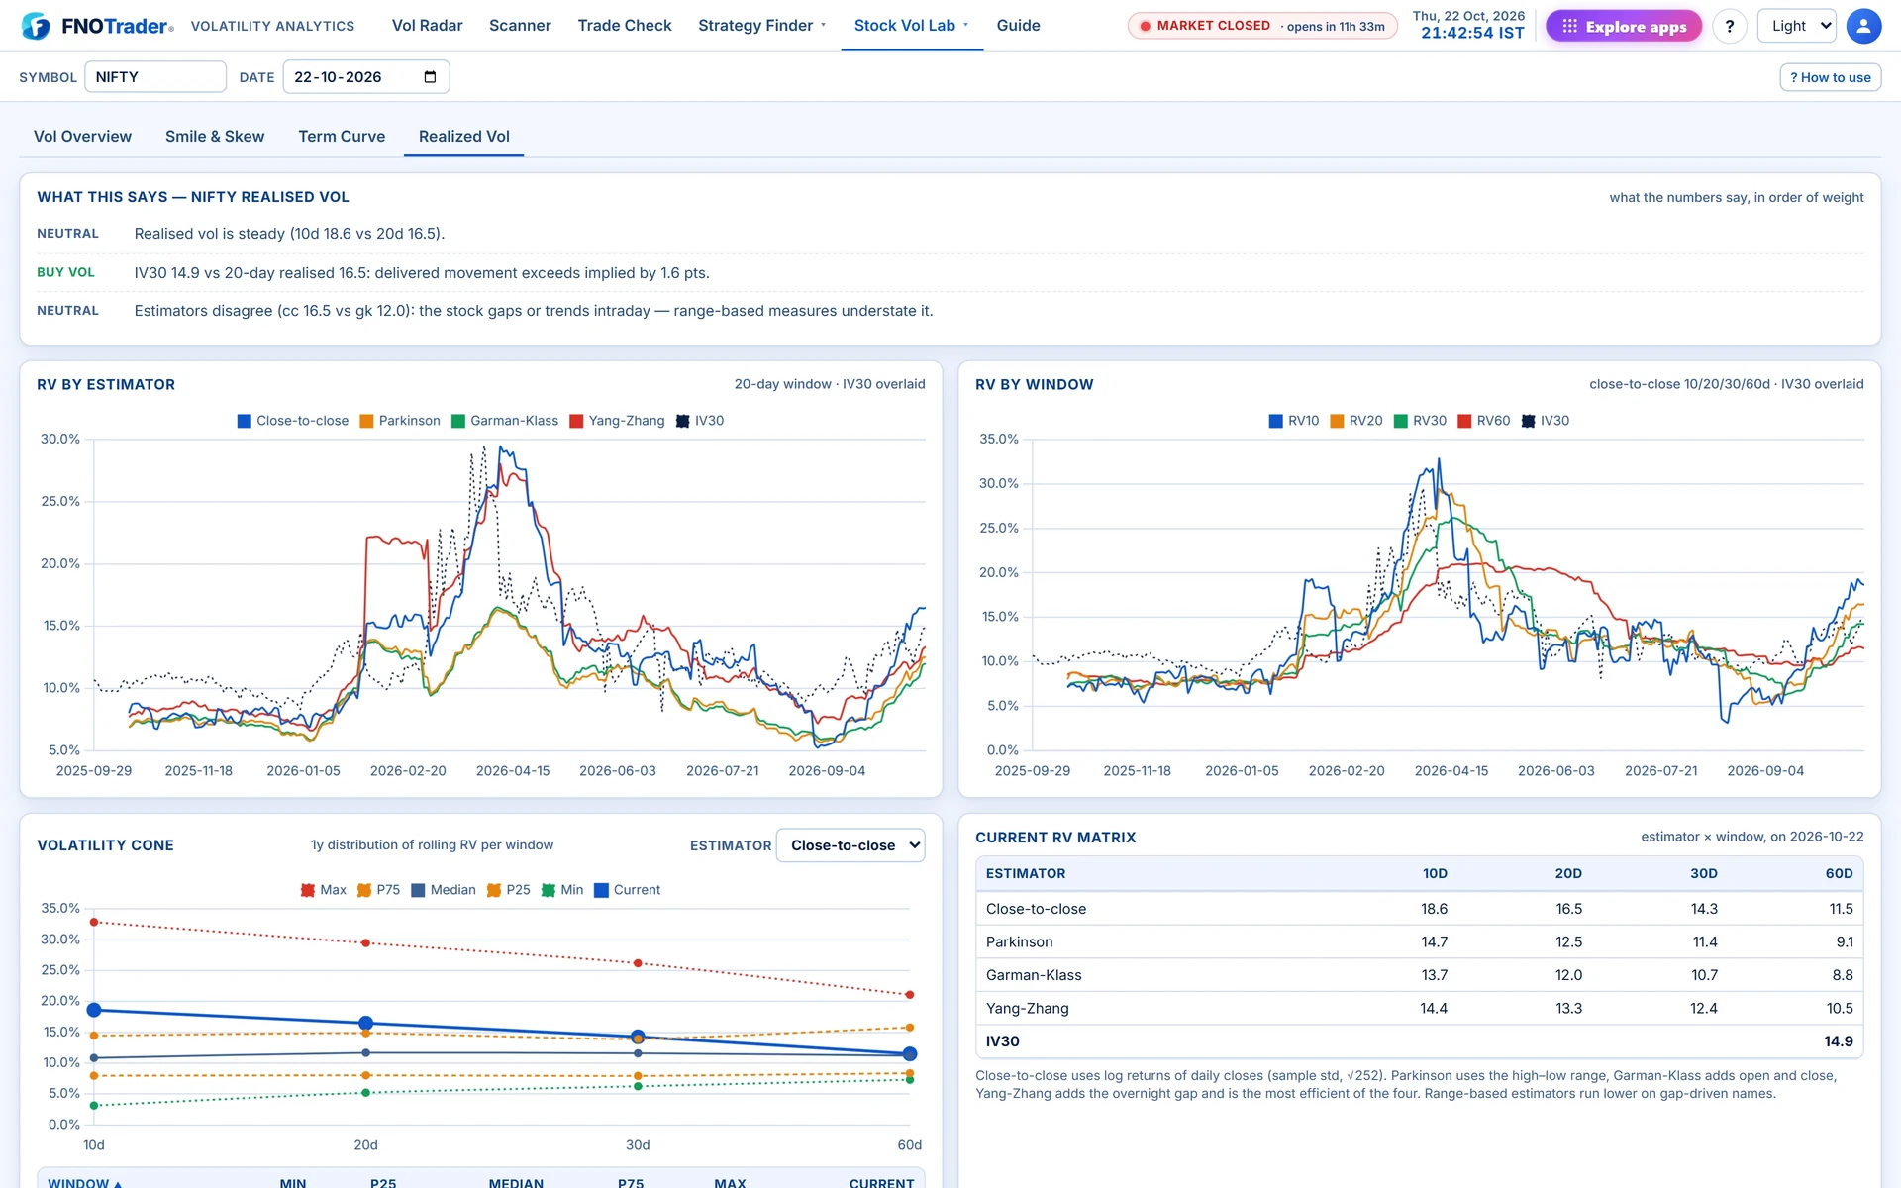This screenshot has width=1901, height=1188.
Task: Open the Guide page link
Action: click(1018, 26)
